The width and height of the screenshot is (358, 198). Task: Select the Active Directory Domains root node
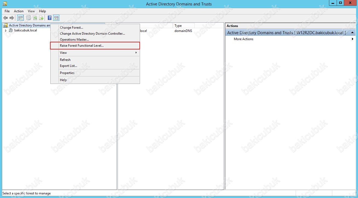(30, 25)
